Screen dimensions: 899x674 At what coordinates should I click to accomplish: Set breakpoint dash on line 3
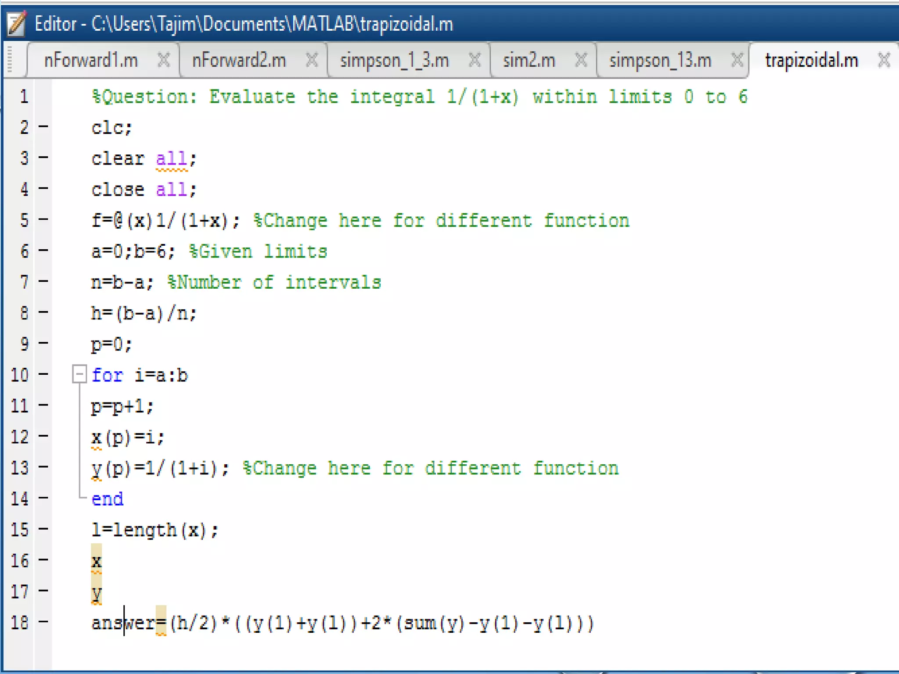click(x=43, y=157)
